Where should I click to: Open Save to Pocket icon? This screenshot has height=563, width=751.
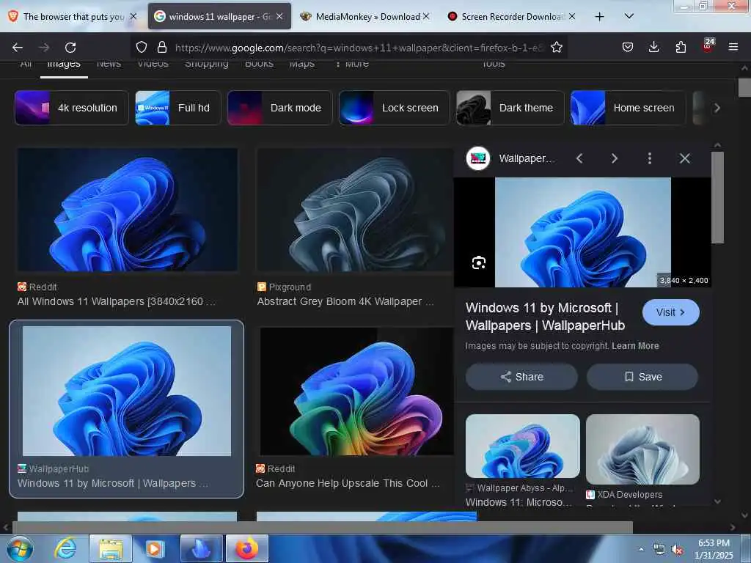point(628,47)
